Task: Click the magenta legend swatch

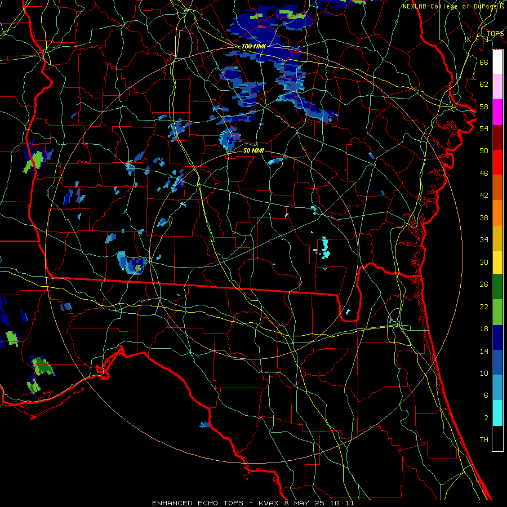Action: 497,112
